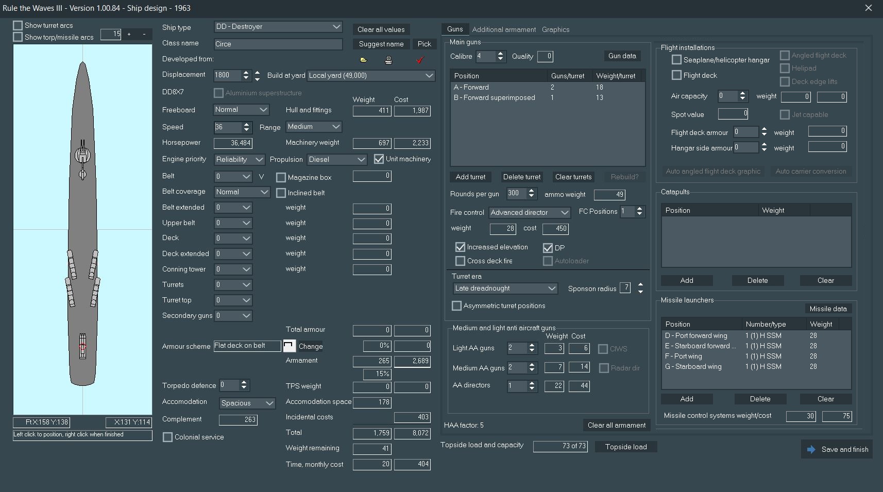Image resolution: width=883 pixels, height=492 pixels.
Task: Open Accomodation dropdown showing Spacious
Action: [247, 403]
